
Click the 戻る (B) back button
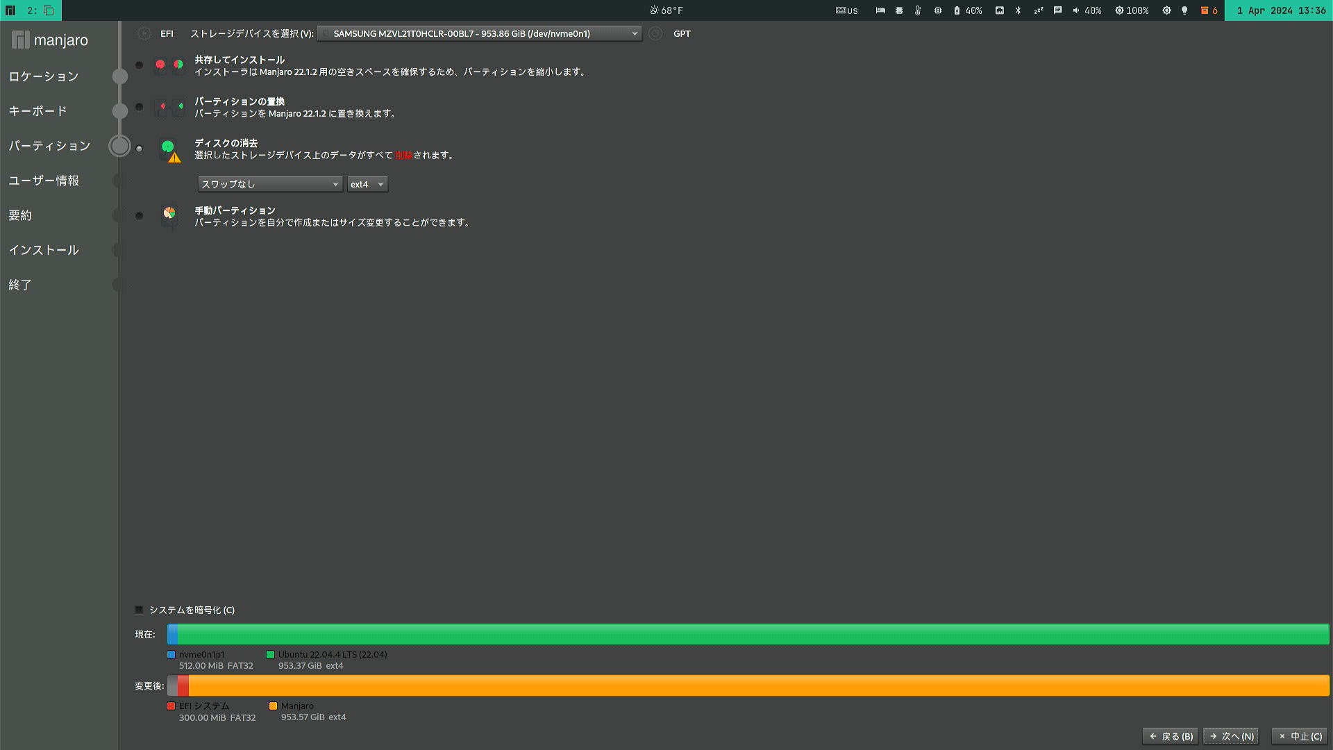(1171, 736)
